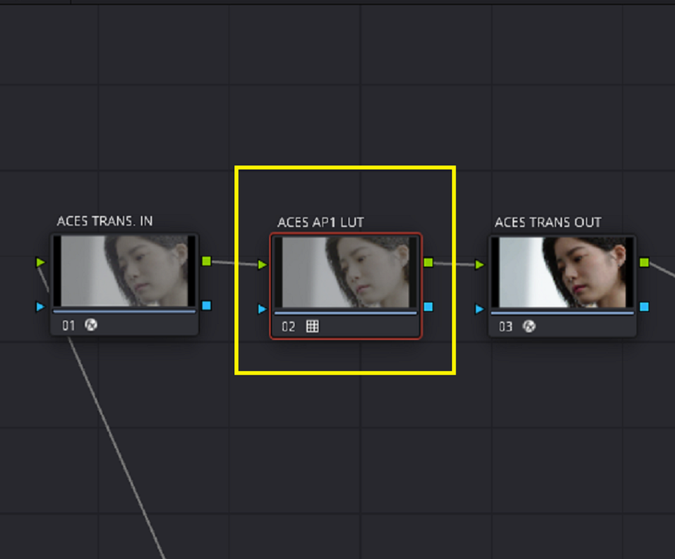The width and height of the screenshot is (675, 559).
Task: Select green RGB input of ACES TRANS OUT node
Action: (479, 265)
